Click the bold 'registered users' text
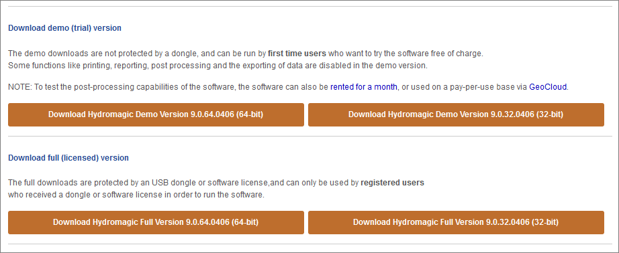 click(392, 183)
